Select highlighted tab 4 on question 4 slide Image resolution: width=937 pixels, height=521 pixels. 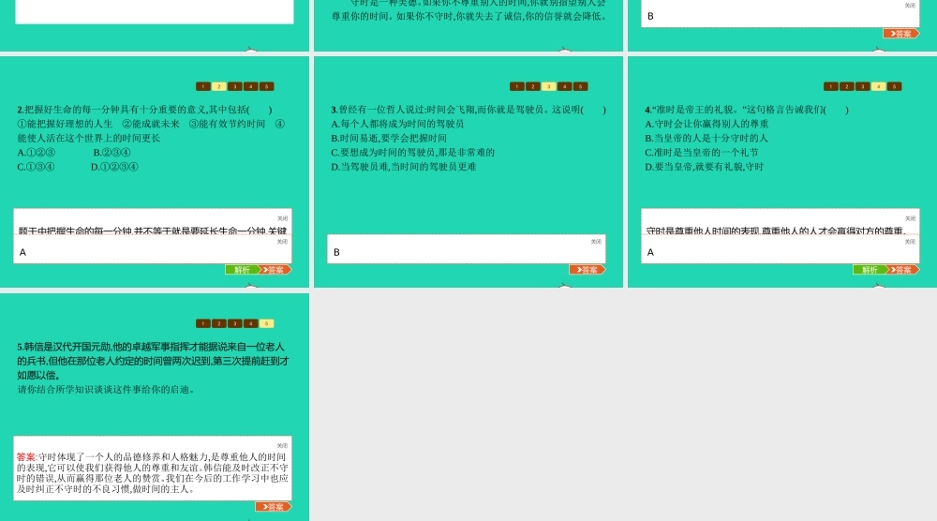point(879,86)
